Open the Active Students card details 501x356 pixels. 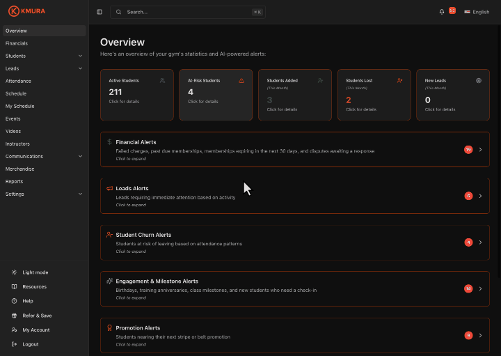point(137,95)
